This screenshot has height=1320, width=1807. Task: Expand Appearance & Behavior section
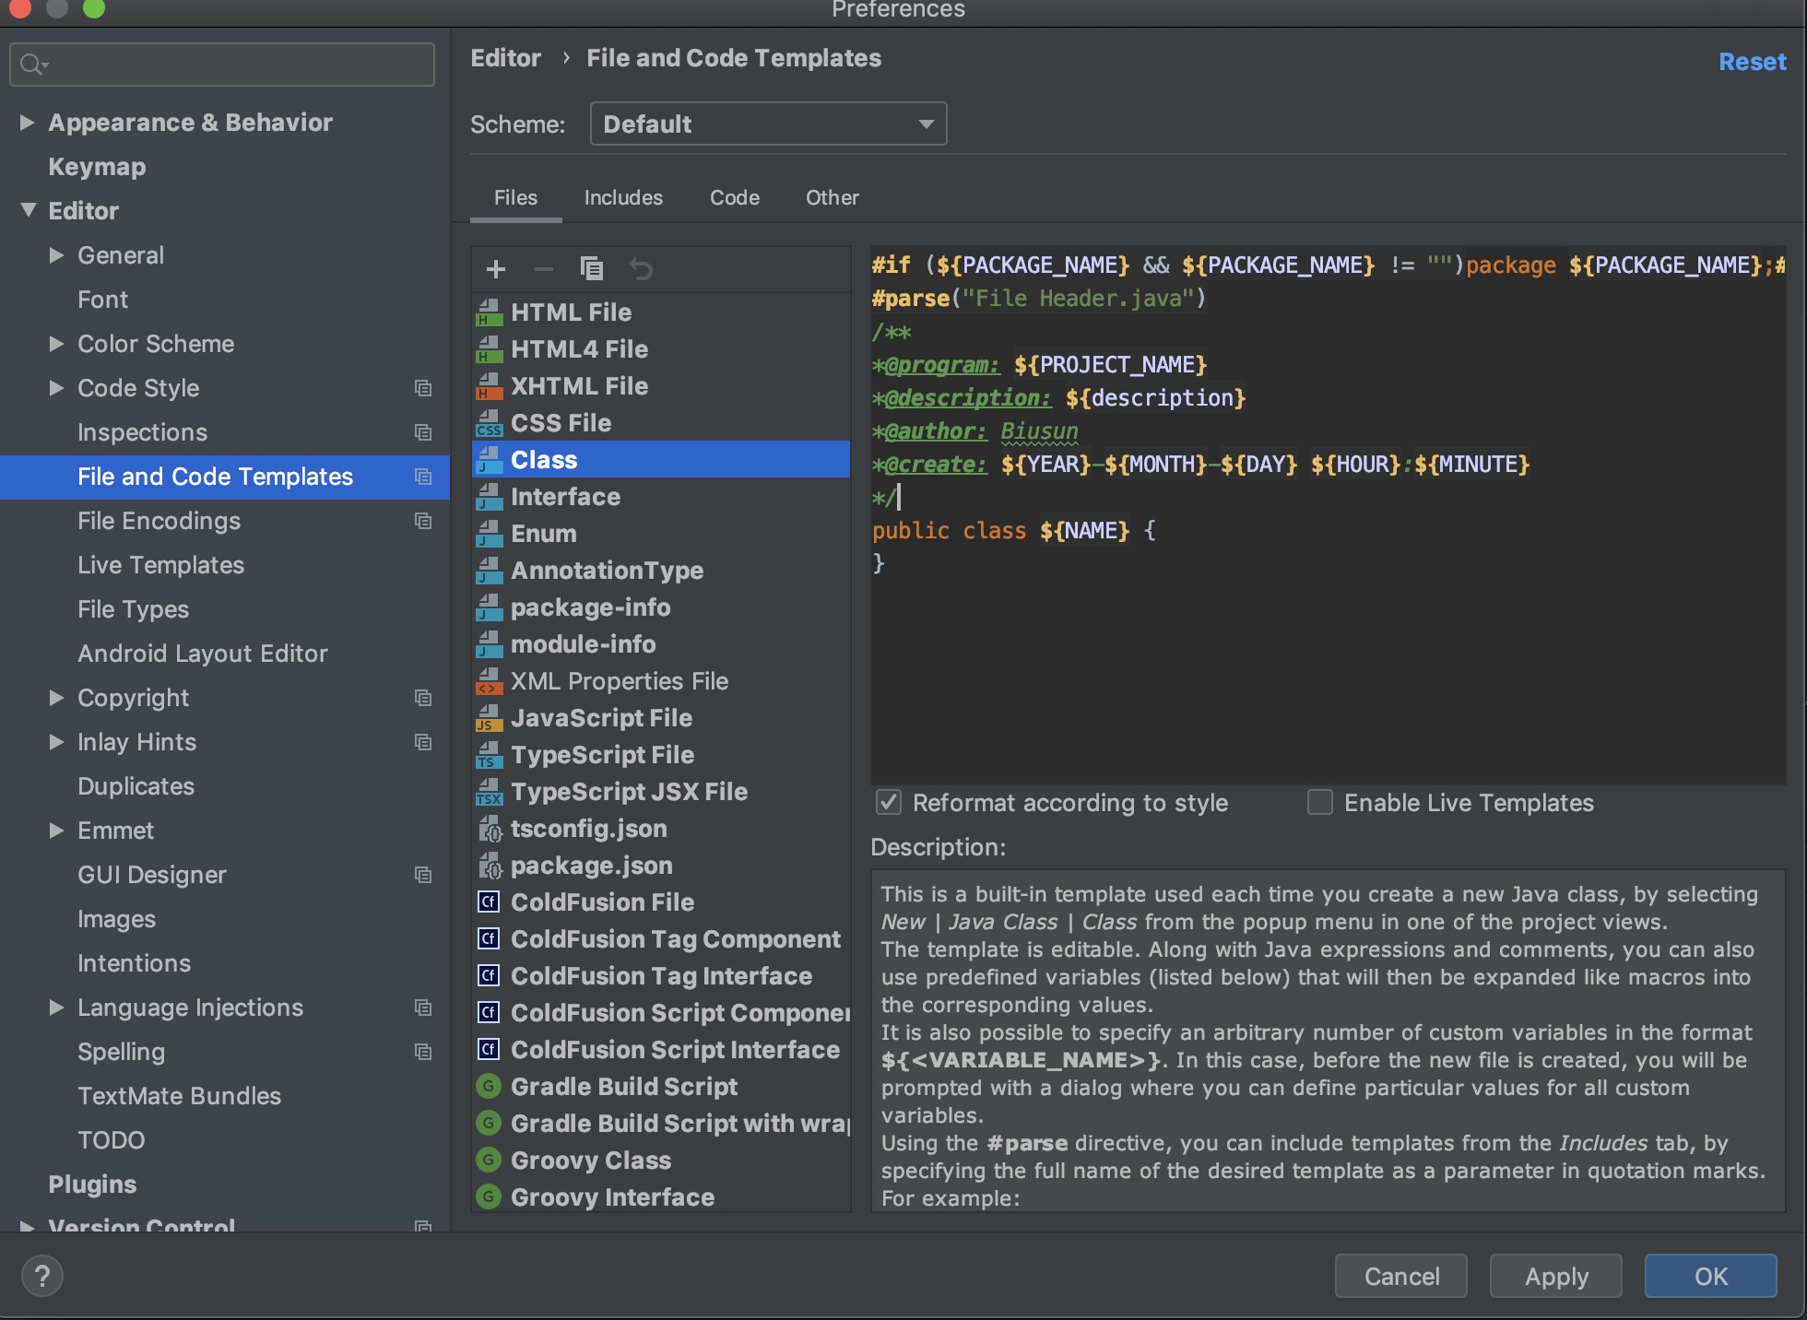coord(28,123)
